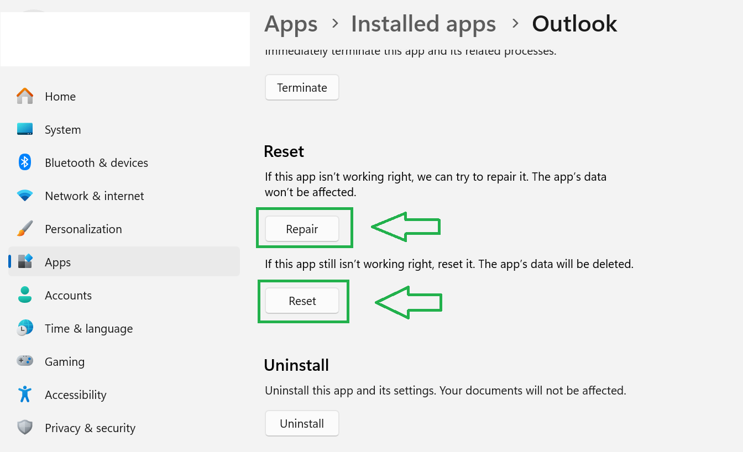Image resolution: width=743 pixels, height=452 pixels.
Task: Go to System settings
Action: 63,129
